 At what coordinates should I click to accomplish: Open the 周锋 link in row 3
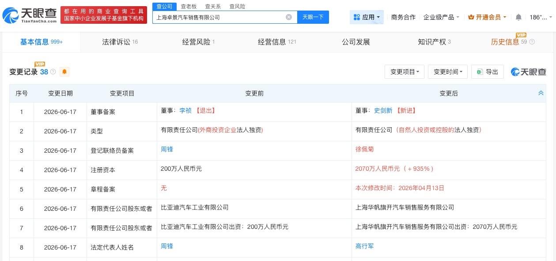click(x=167, y=149)
